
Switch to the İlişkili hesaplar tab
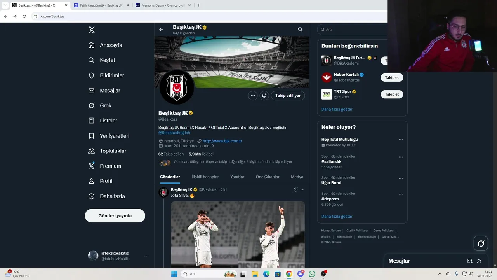click(x=205, y=177)
